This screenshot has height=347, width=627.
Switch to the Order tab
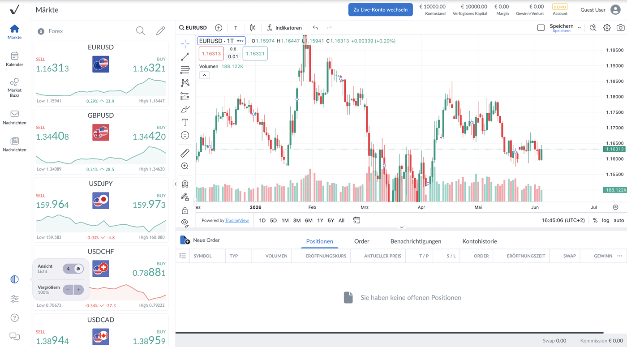(x=361, y=241)
